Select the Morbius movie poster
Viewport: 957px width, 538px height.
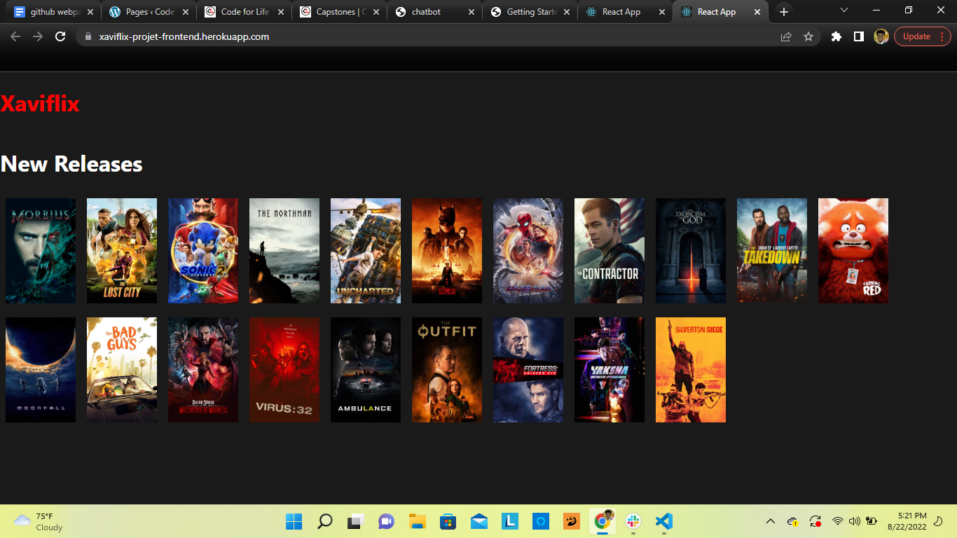41,251
